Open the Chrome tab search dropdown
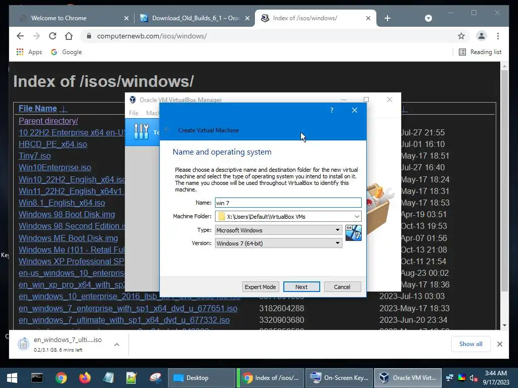Image resolution: width=518 pixels, height=388 pixels. tap(428, 18)
